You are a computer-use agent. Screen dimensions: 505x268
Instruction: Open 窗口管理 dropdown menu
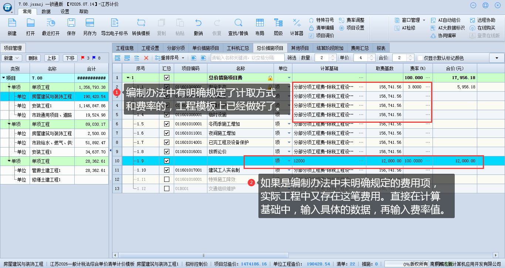pyautogui.click(x=410, y=20)
